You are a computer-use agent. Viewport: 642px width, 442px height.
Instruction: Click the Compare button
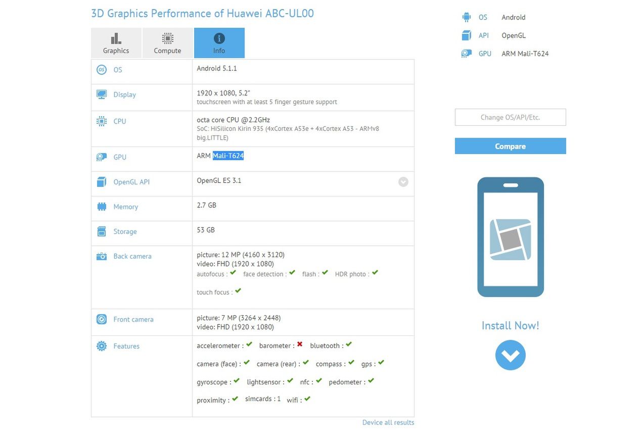511,146
